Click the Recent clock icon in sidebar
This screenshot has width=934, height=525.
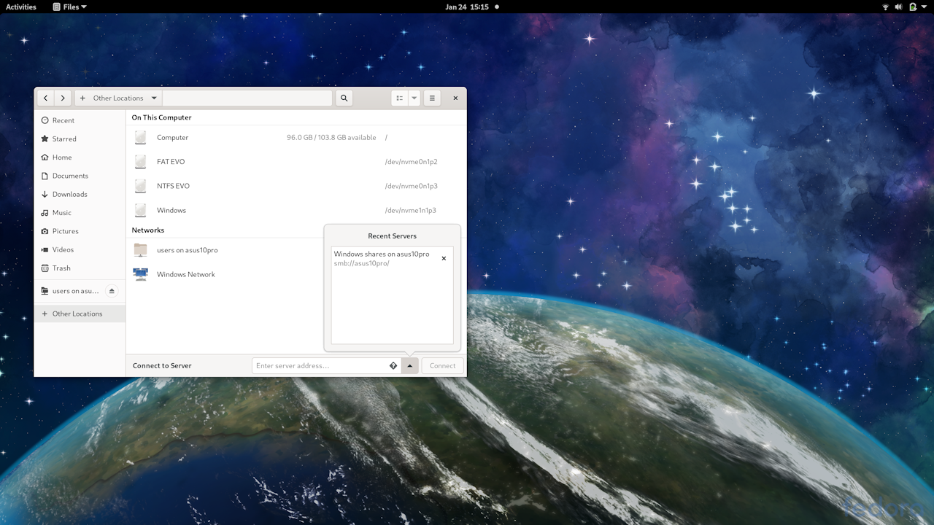[45, 120]
